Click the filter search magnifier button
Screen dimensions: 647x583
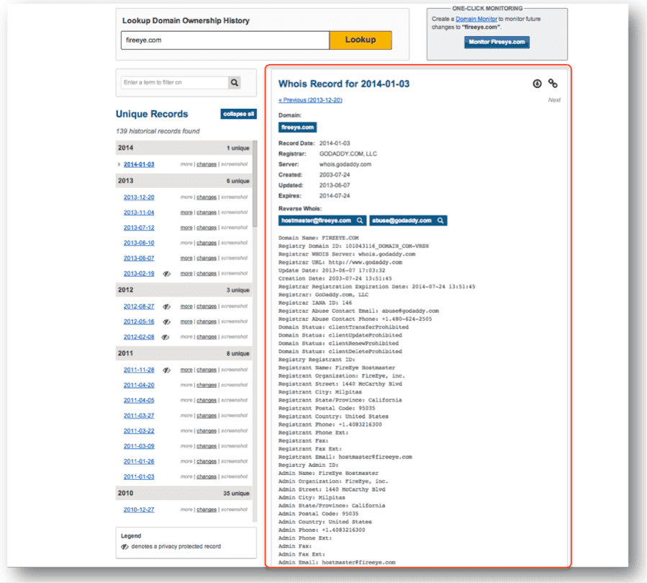(x=235, y=83)
